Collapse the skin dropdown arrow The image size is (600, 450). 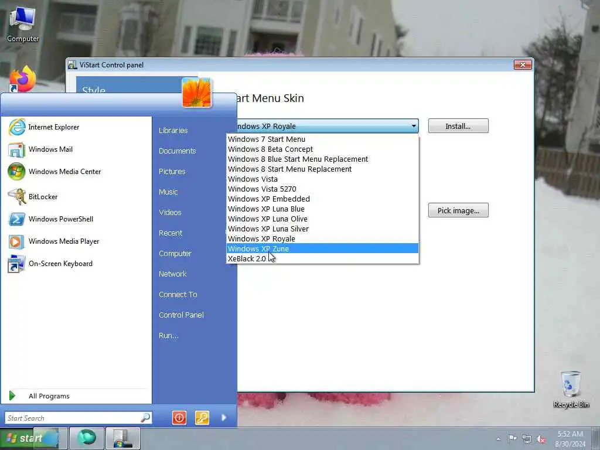[x=414, y=126]
